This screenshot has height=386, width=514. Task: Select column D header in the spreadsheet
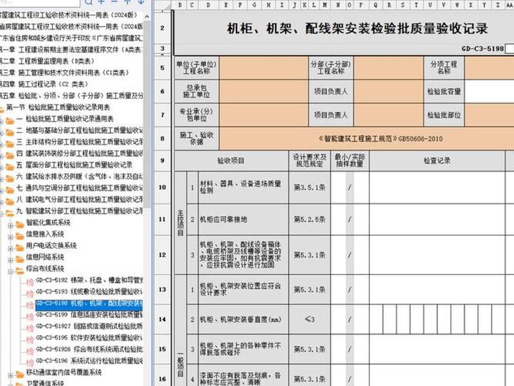(208, 5)
